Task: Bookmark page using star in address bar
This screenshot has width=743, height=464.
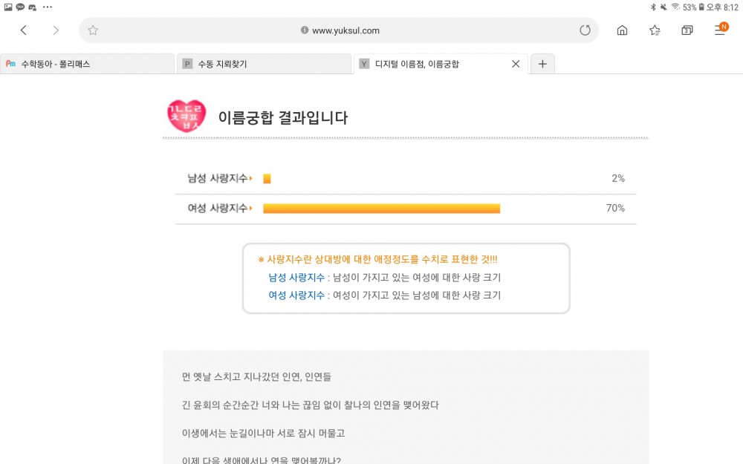Action: 93,30
